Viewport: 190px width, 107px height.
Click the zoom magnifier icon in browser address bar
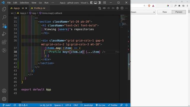coord(145,6)
